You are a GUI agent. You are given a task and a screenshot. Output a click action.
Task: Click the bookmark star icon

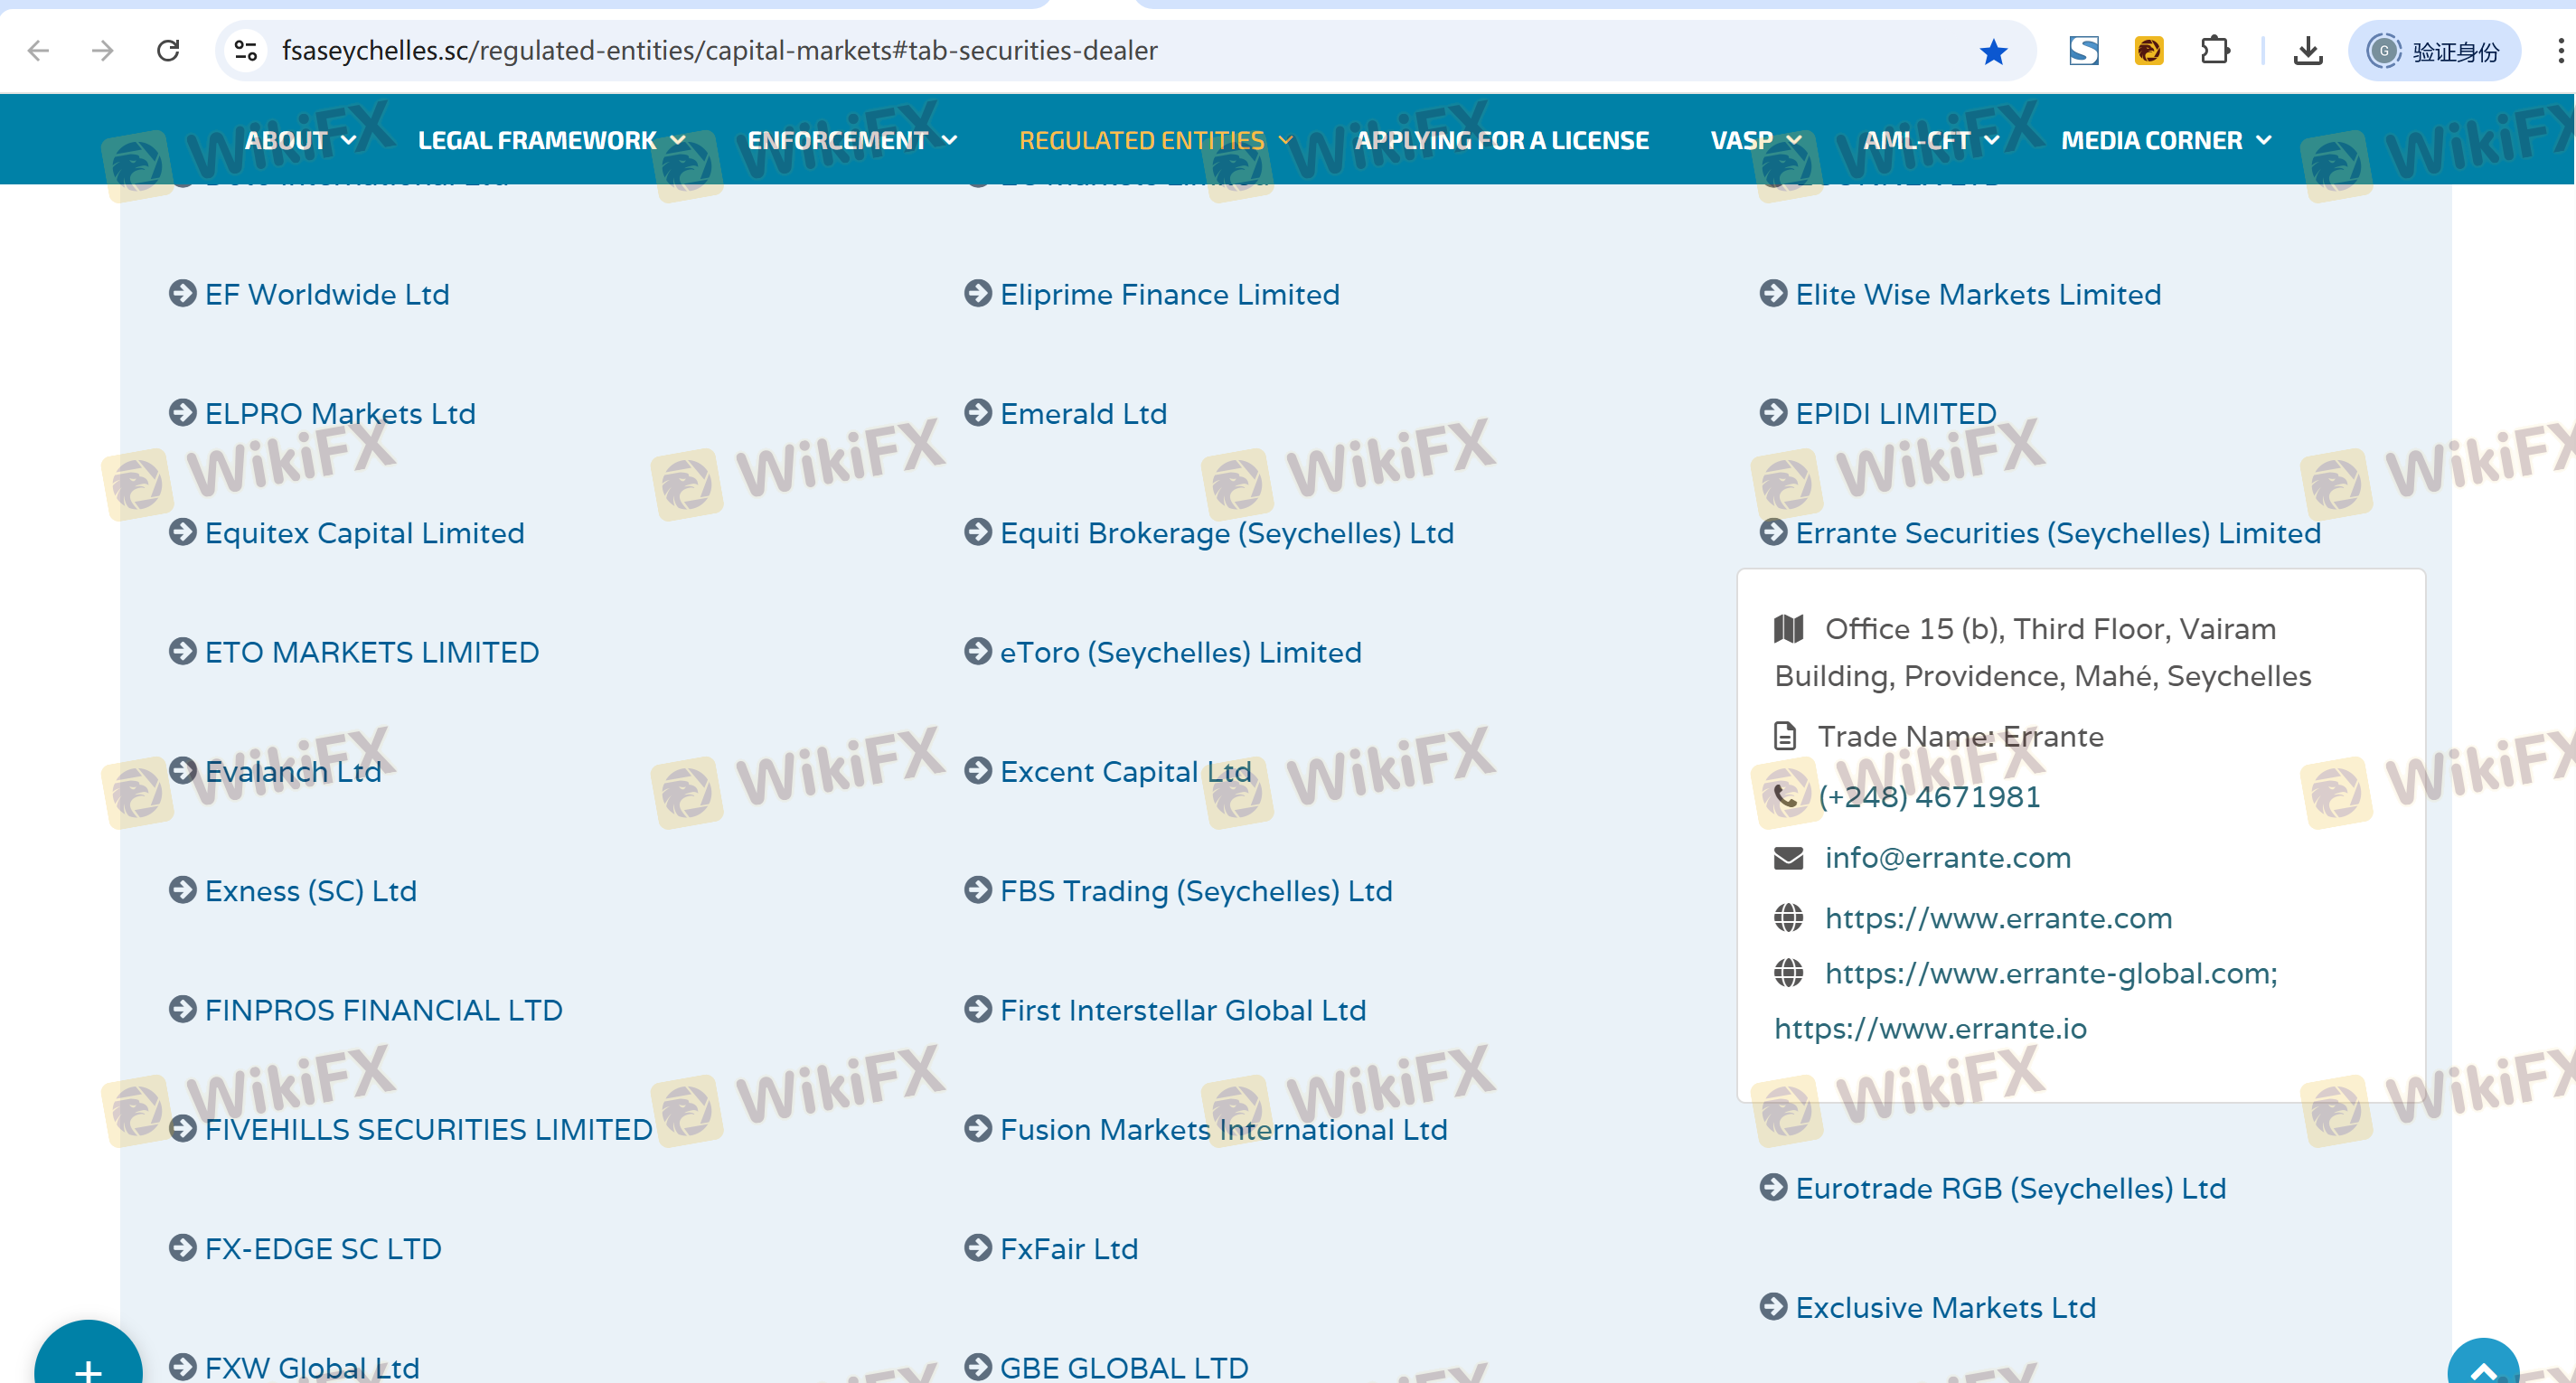click(x=1993, y=51)
